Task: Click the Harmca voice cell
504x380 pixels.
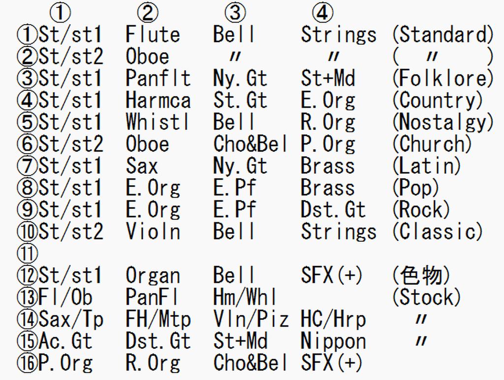Action: (x=157, y=100)
